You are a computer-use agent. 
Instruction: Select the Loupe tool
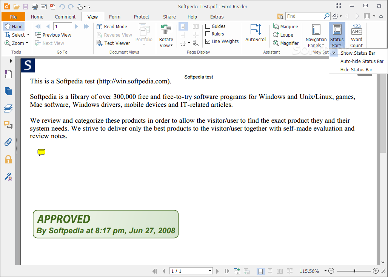pyautogui.click(x=283, y=35)
